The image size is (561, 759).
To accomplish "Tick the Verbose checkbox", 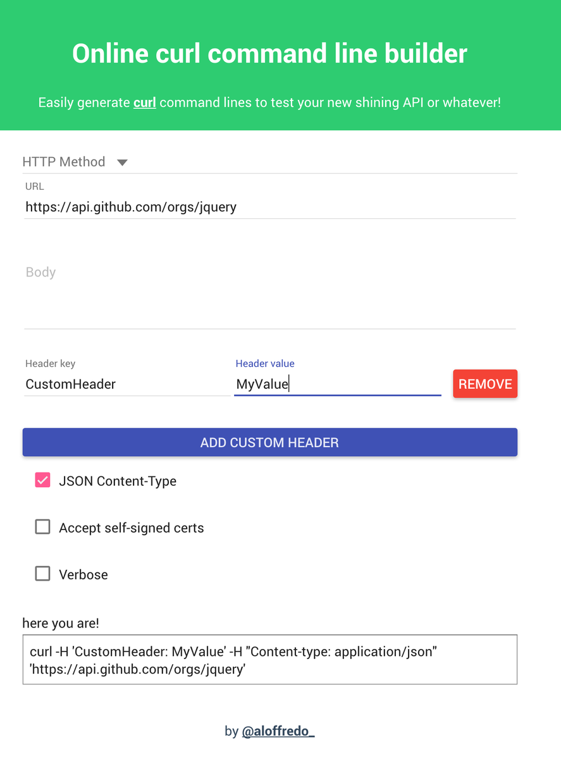I will pyautogui.click(x=42, y=574).
